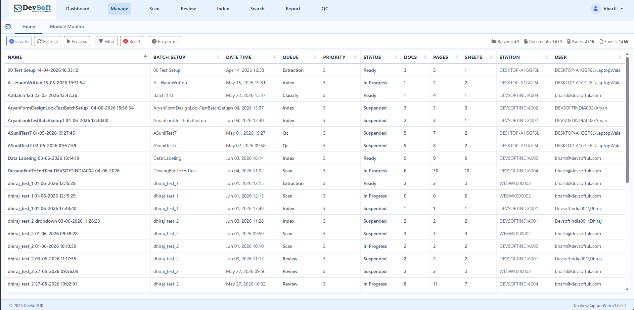Select row dhiraj_test_2 01-06-2026 10:10:39
Image resolution: width=634 pixels, height=310 pixels.
tap(314, 246)
